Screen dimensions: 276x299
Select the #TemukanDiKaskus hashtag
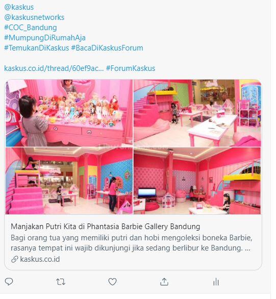[x=37, y=48]
